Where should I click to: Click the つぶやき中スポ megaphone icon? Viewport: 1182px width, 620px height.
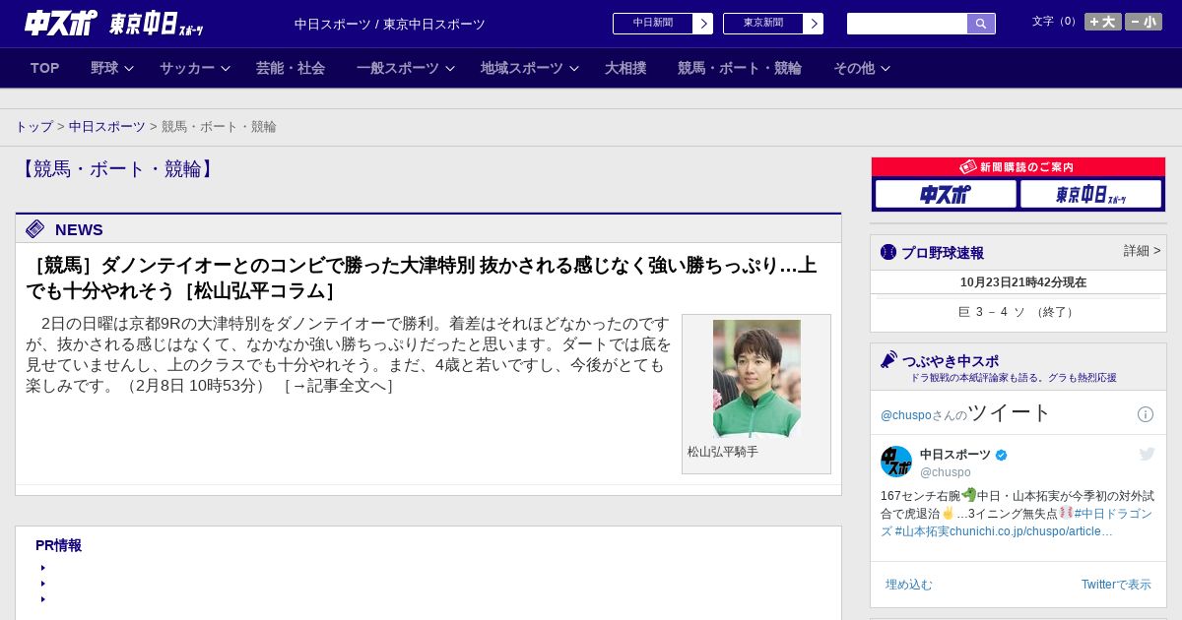(x=888, y=359)
